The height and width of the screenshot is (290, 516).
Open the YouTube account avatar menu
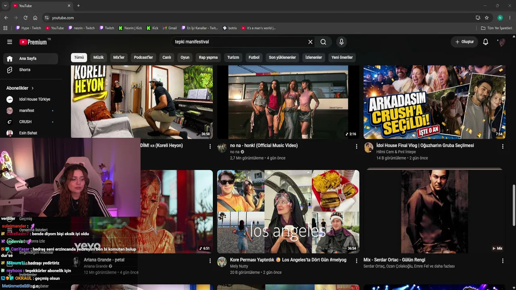click(502, 42)
